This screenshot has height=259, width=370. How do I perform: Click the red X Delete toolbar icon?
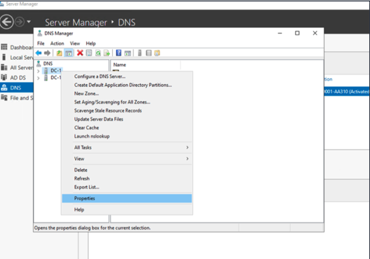(80, 53)
